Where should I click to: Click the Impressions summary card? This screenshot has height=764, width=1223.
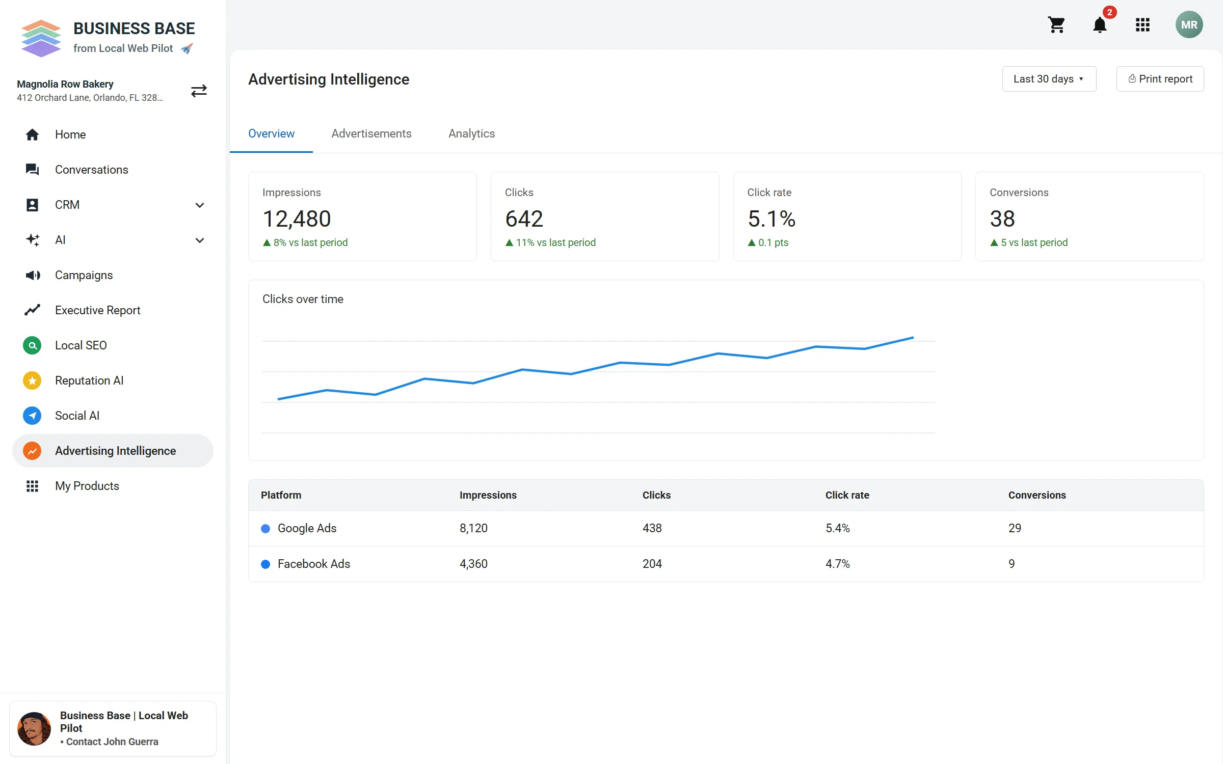click(362, 216)
